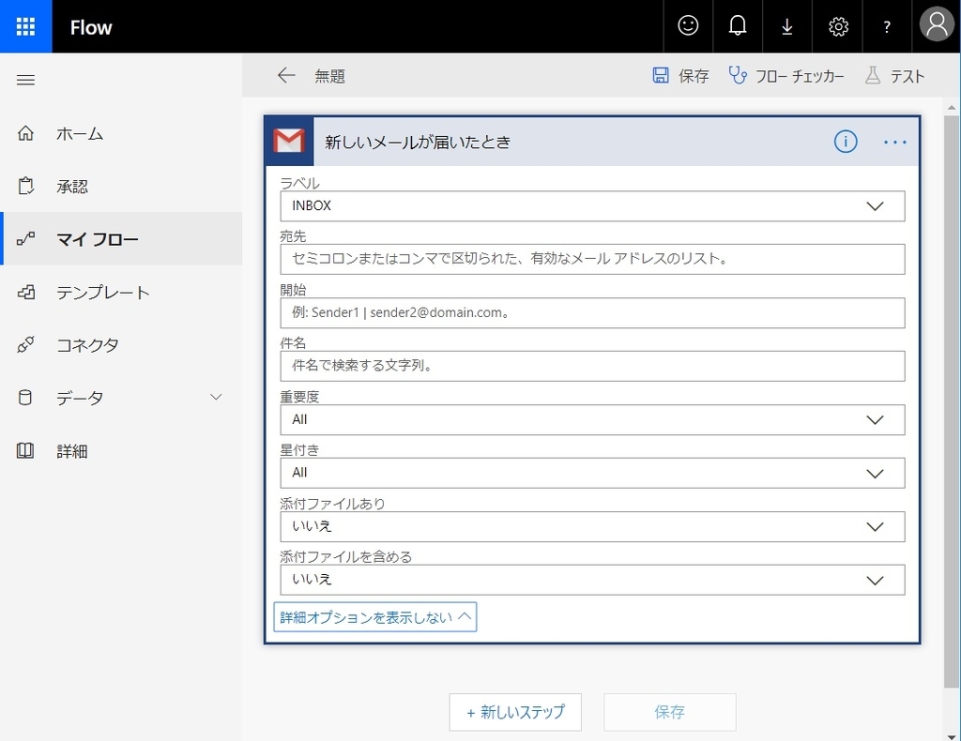Image resolution: width=961 pixels, height=741 pixels.
Task: Click the 宛先 input field
Action: tap(592, 259)
